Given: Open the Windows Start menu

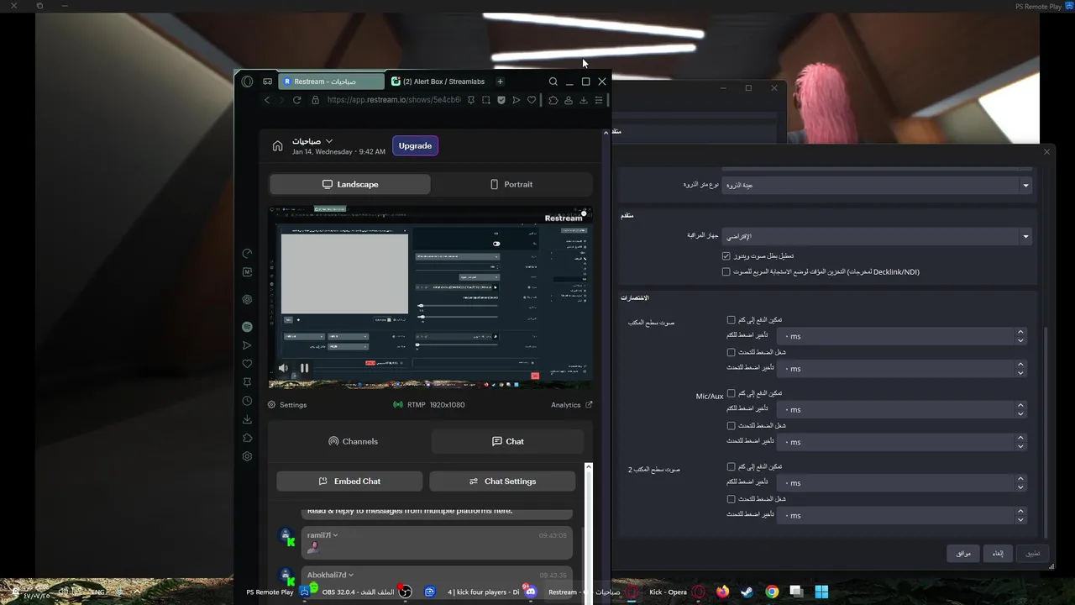Looking at the screenshot, I should point(821,592).
